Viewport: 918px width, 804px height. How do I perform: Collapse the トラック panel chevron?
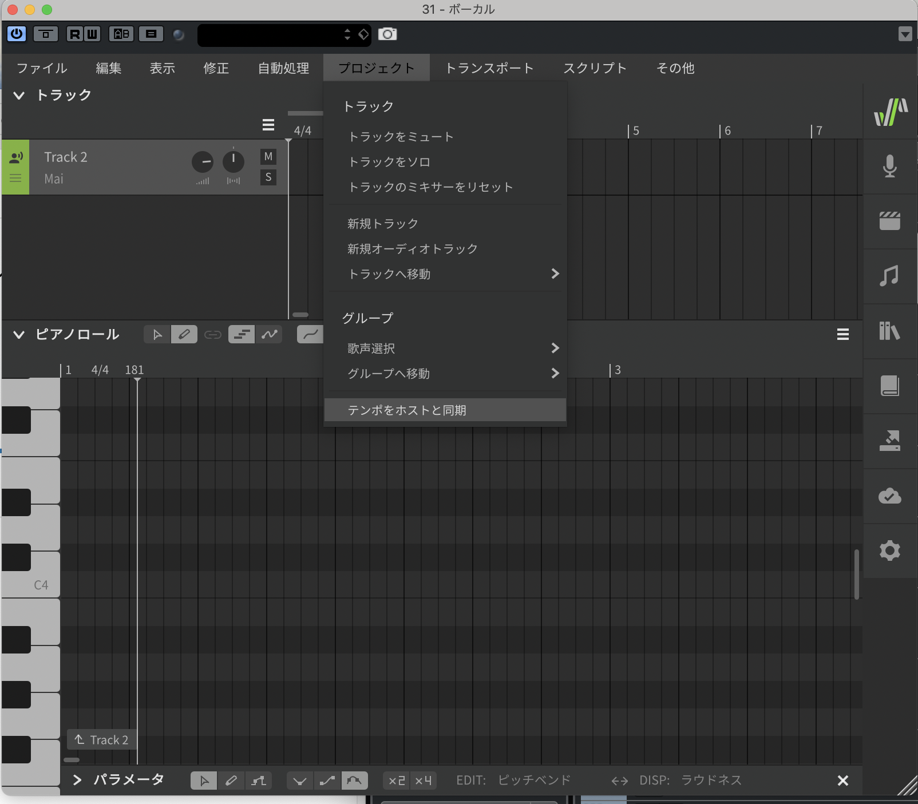[19, 96]
